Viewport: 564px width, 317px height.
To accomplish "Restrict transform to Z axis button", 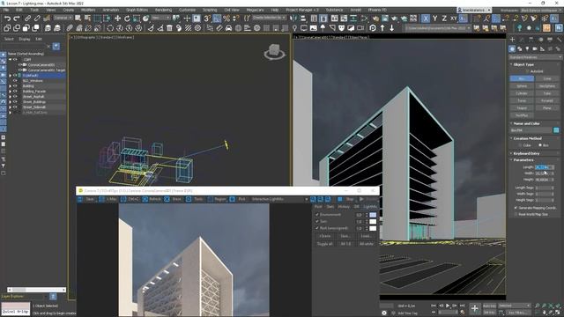I will point(444,18).
